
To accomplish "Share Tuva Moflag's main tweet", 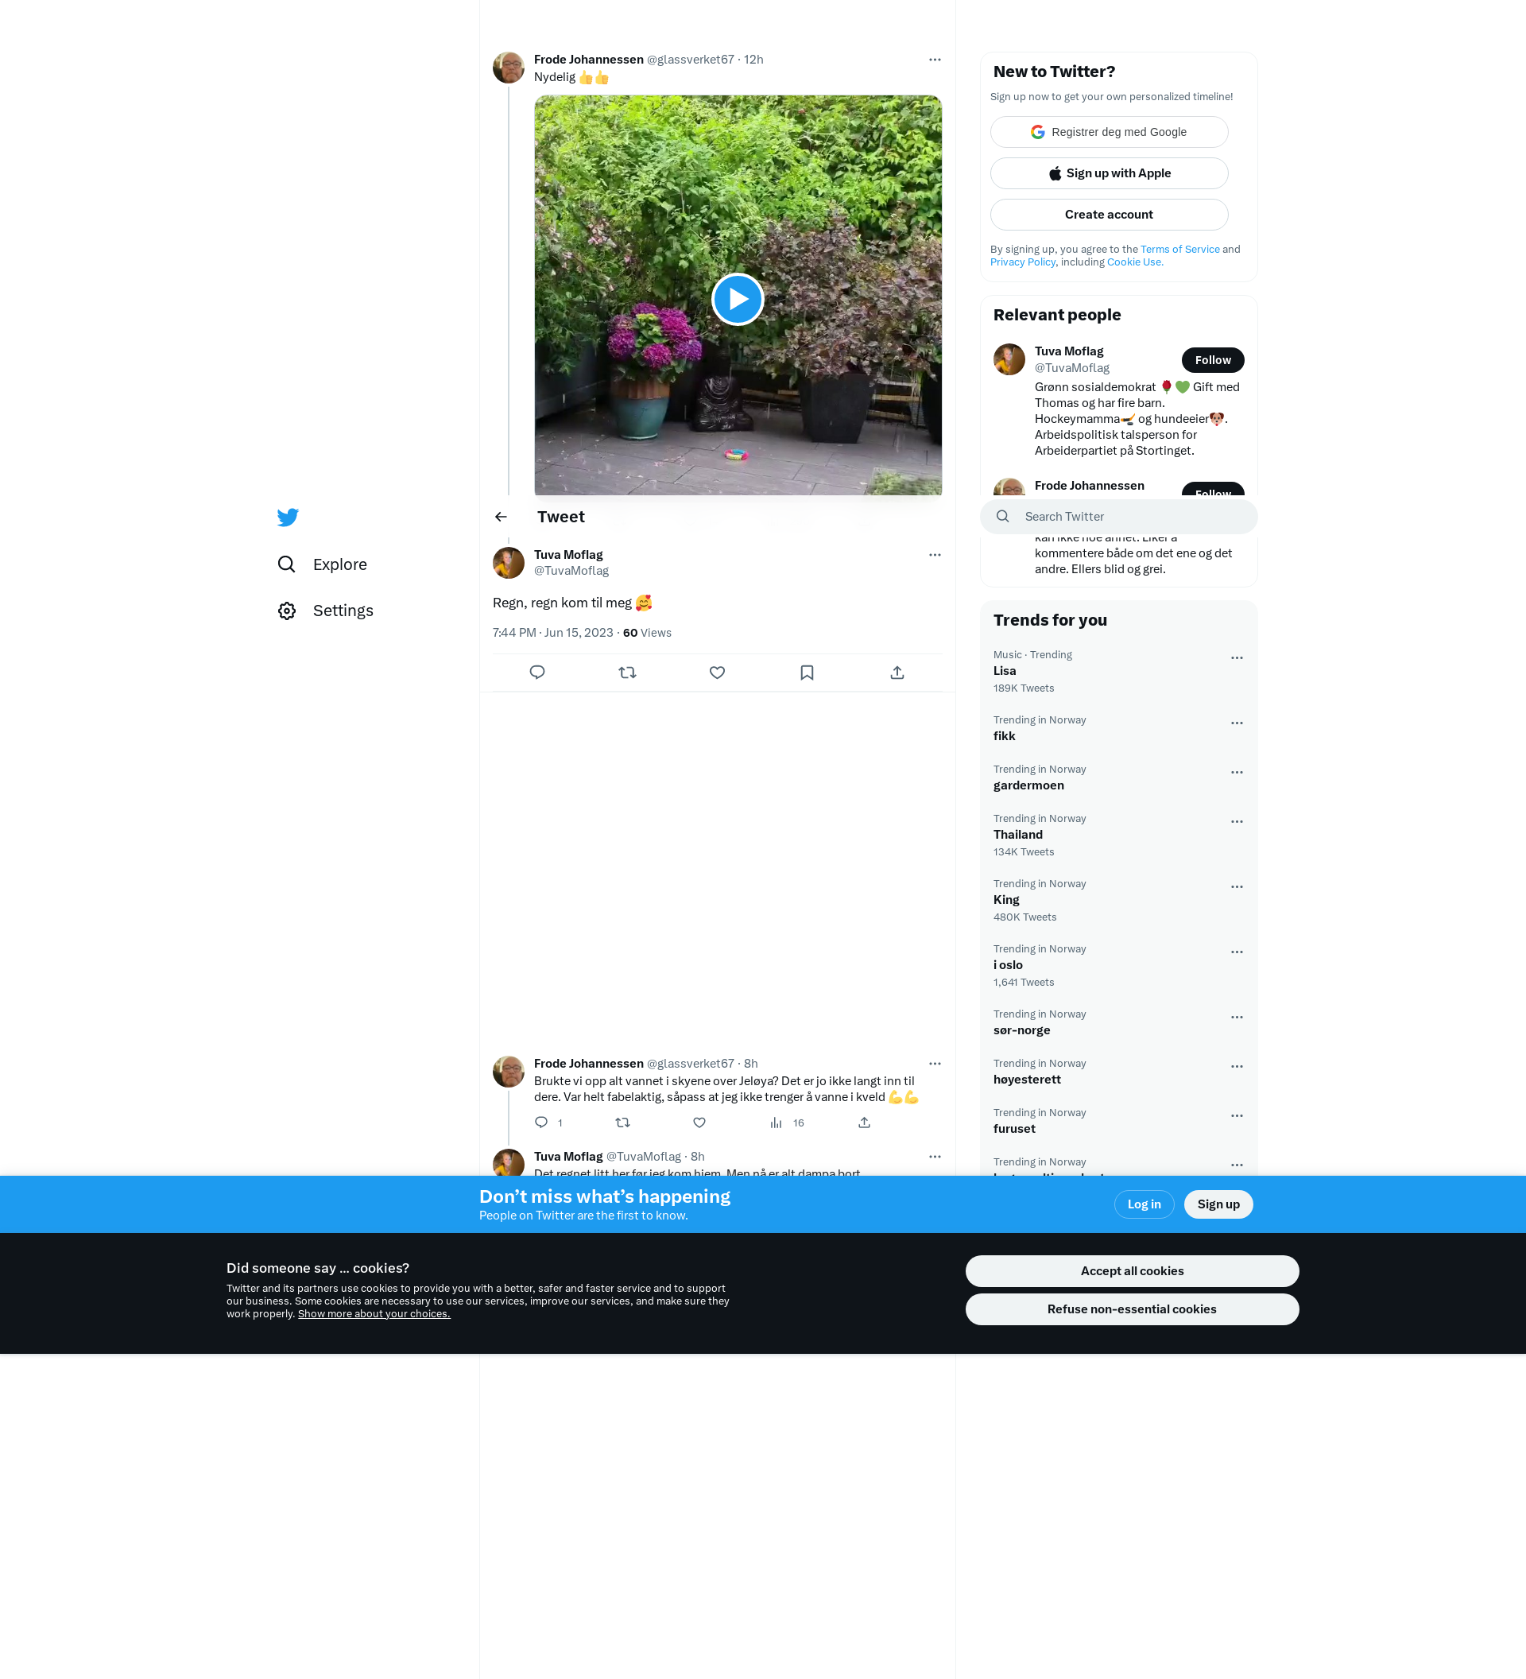I will pyautogui.click(x=897, y=673).
